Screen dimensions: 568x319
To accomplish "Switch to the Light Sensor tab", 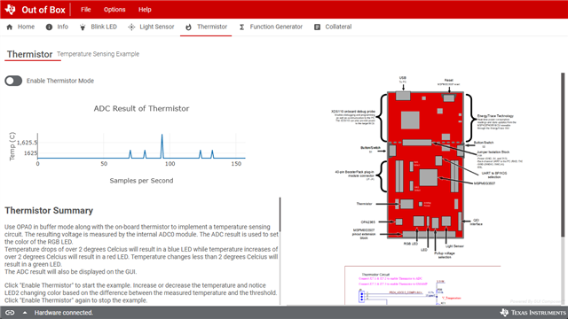I will coord(151,27).
